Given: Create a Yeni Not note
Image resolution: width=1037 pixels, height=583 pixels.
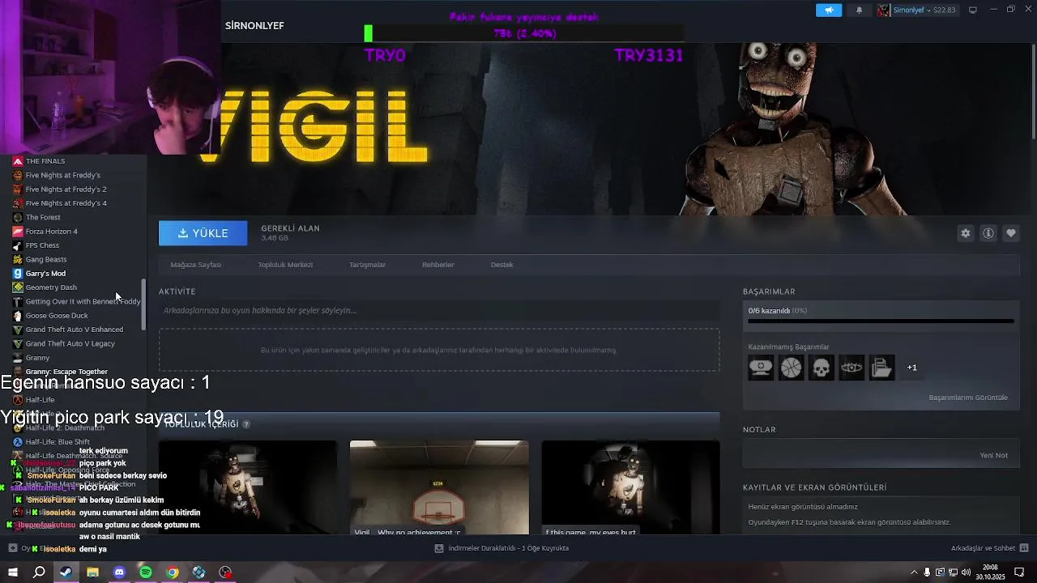Looking at the screenshot, I should pyautogui.click(x=994, y=455).
